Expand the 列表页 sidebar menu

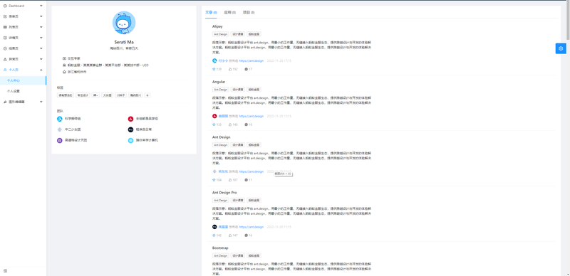23,27
